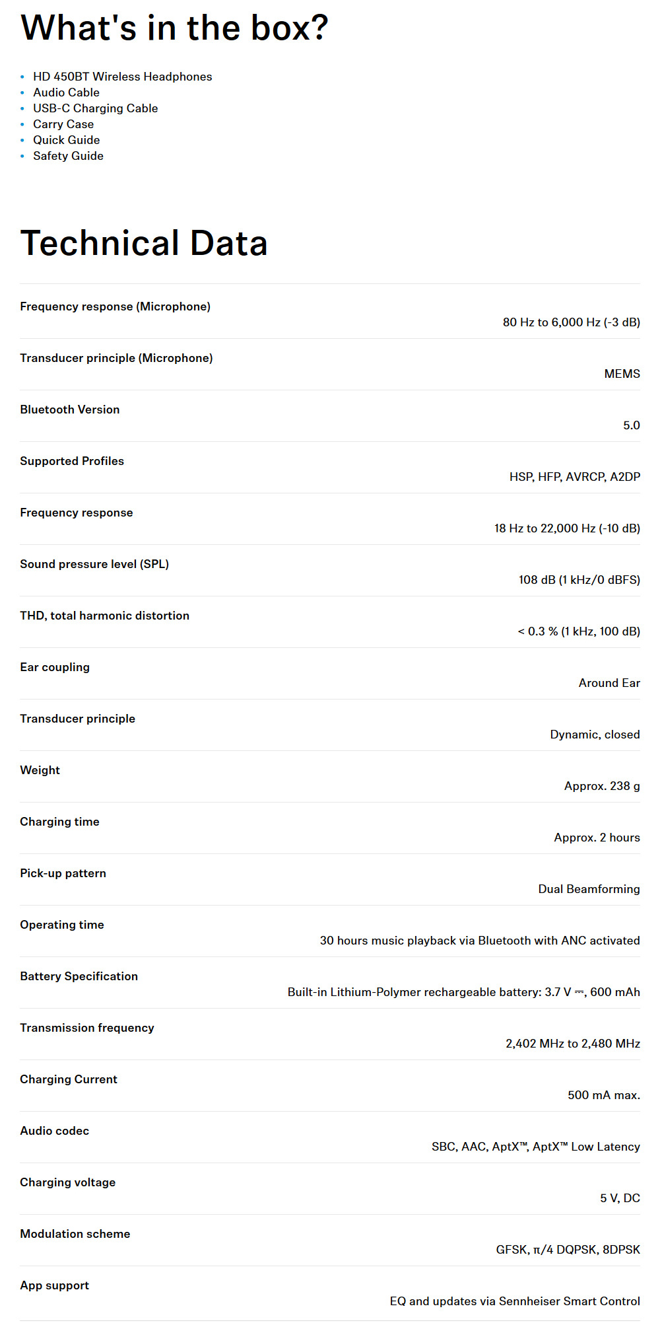
Task: Click the "Safety Guide" list item
Action: pos(69,156)
